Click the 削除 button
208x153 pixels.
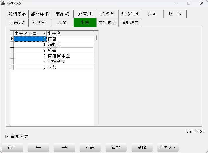pos(142,147)
